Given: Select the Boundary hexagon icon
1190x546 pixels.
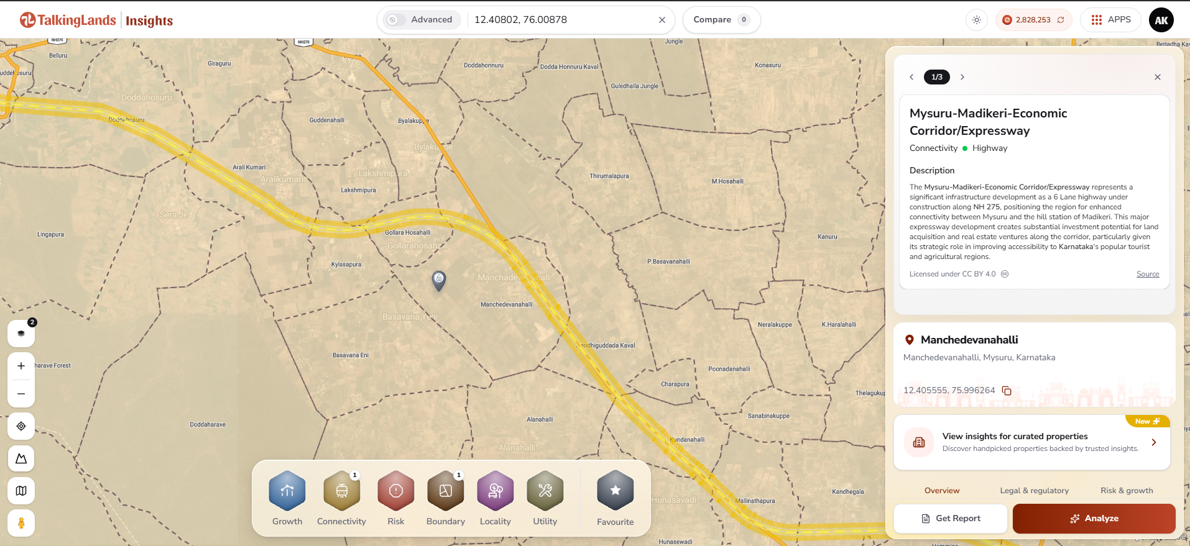Looking at the screenshot, I should click(446, 491).
